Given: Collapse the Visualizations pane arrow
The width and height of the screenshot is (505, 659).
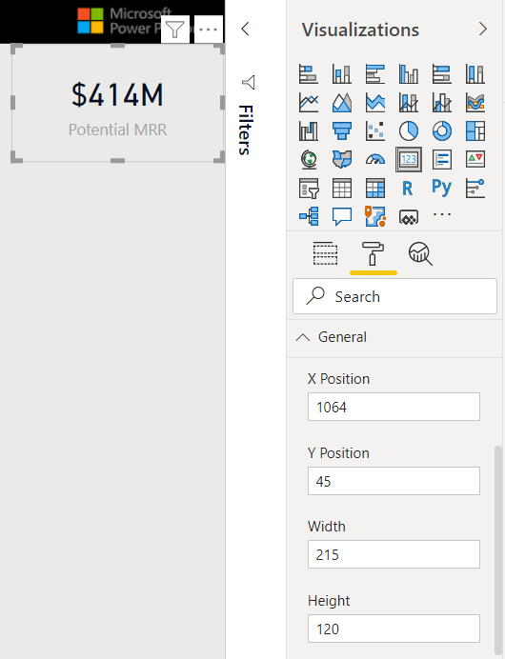Looking at the screenshot, I should pos(483,29).
